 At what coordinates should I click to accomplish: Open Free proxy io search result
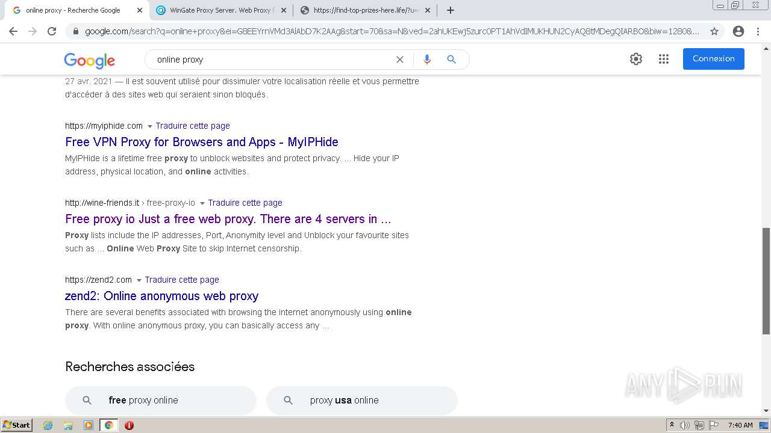tap(228, 219)
